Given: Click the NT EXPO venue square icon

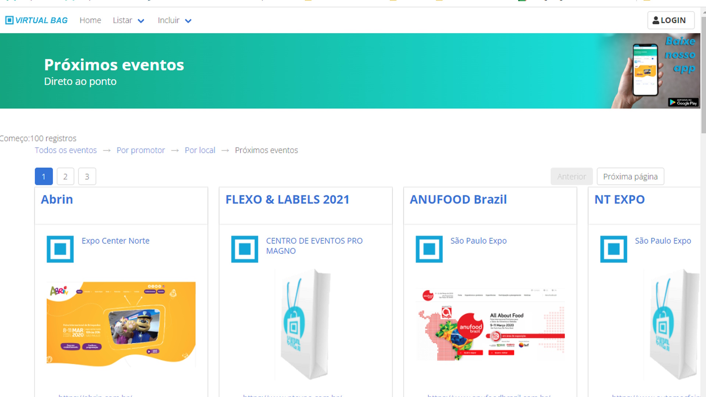Looking at the screenshot, I should coord(614,249).
